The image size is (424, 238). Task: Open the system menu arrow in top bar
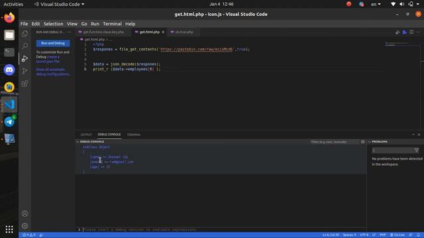(418, 5)
